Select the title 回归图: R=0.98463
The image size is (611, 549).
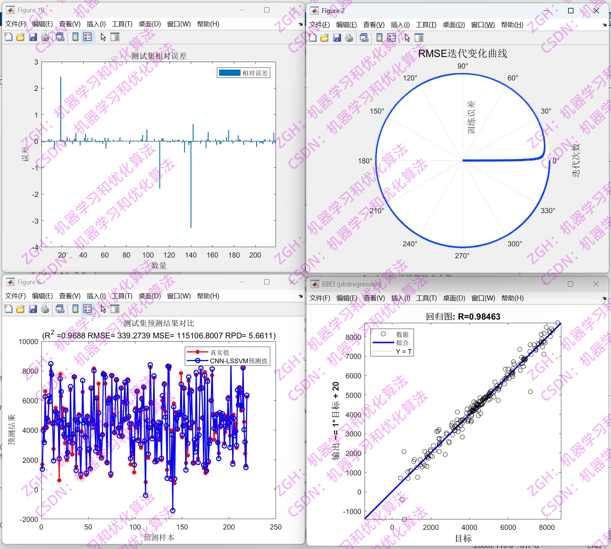(x=463, y=316)
